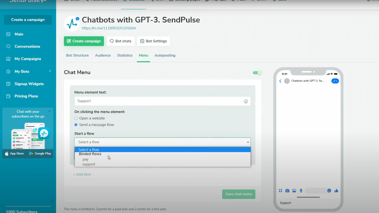Select the Open a website option
The width and height of the screenshot is (379, 213).
(76, 118)
